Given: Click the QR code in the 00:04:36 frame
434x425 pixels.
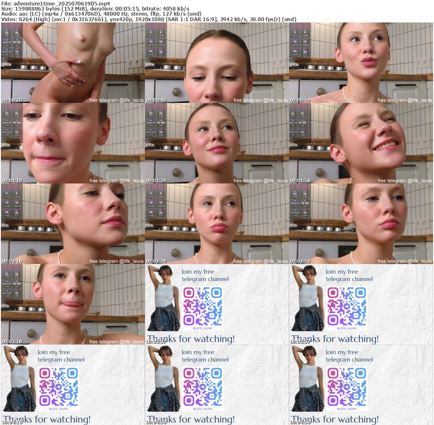Looking at the screenshot, I should click(203, 386).
